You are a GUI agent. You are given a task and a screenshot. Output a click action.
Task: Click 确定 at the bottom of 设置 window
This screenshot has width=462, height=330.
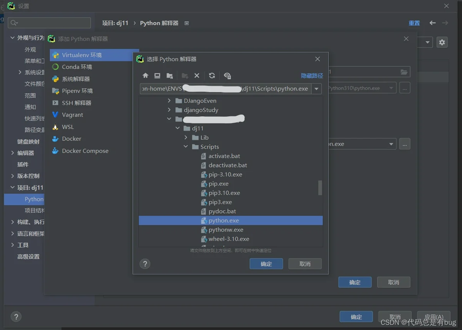click(x=356, y=317)
